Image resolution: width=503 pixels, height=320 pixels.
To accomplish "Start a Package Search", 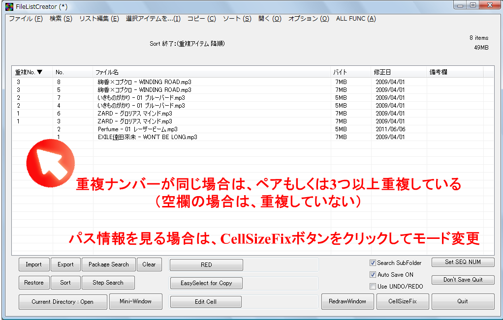I will (x=108, y=264).
